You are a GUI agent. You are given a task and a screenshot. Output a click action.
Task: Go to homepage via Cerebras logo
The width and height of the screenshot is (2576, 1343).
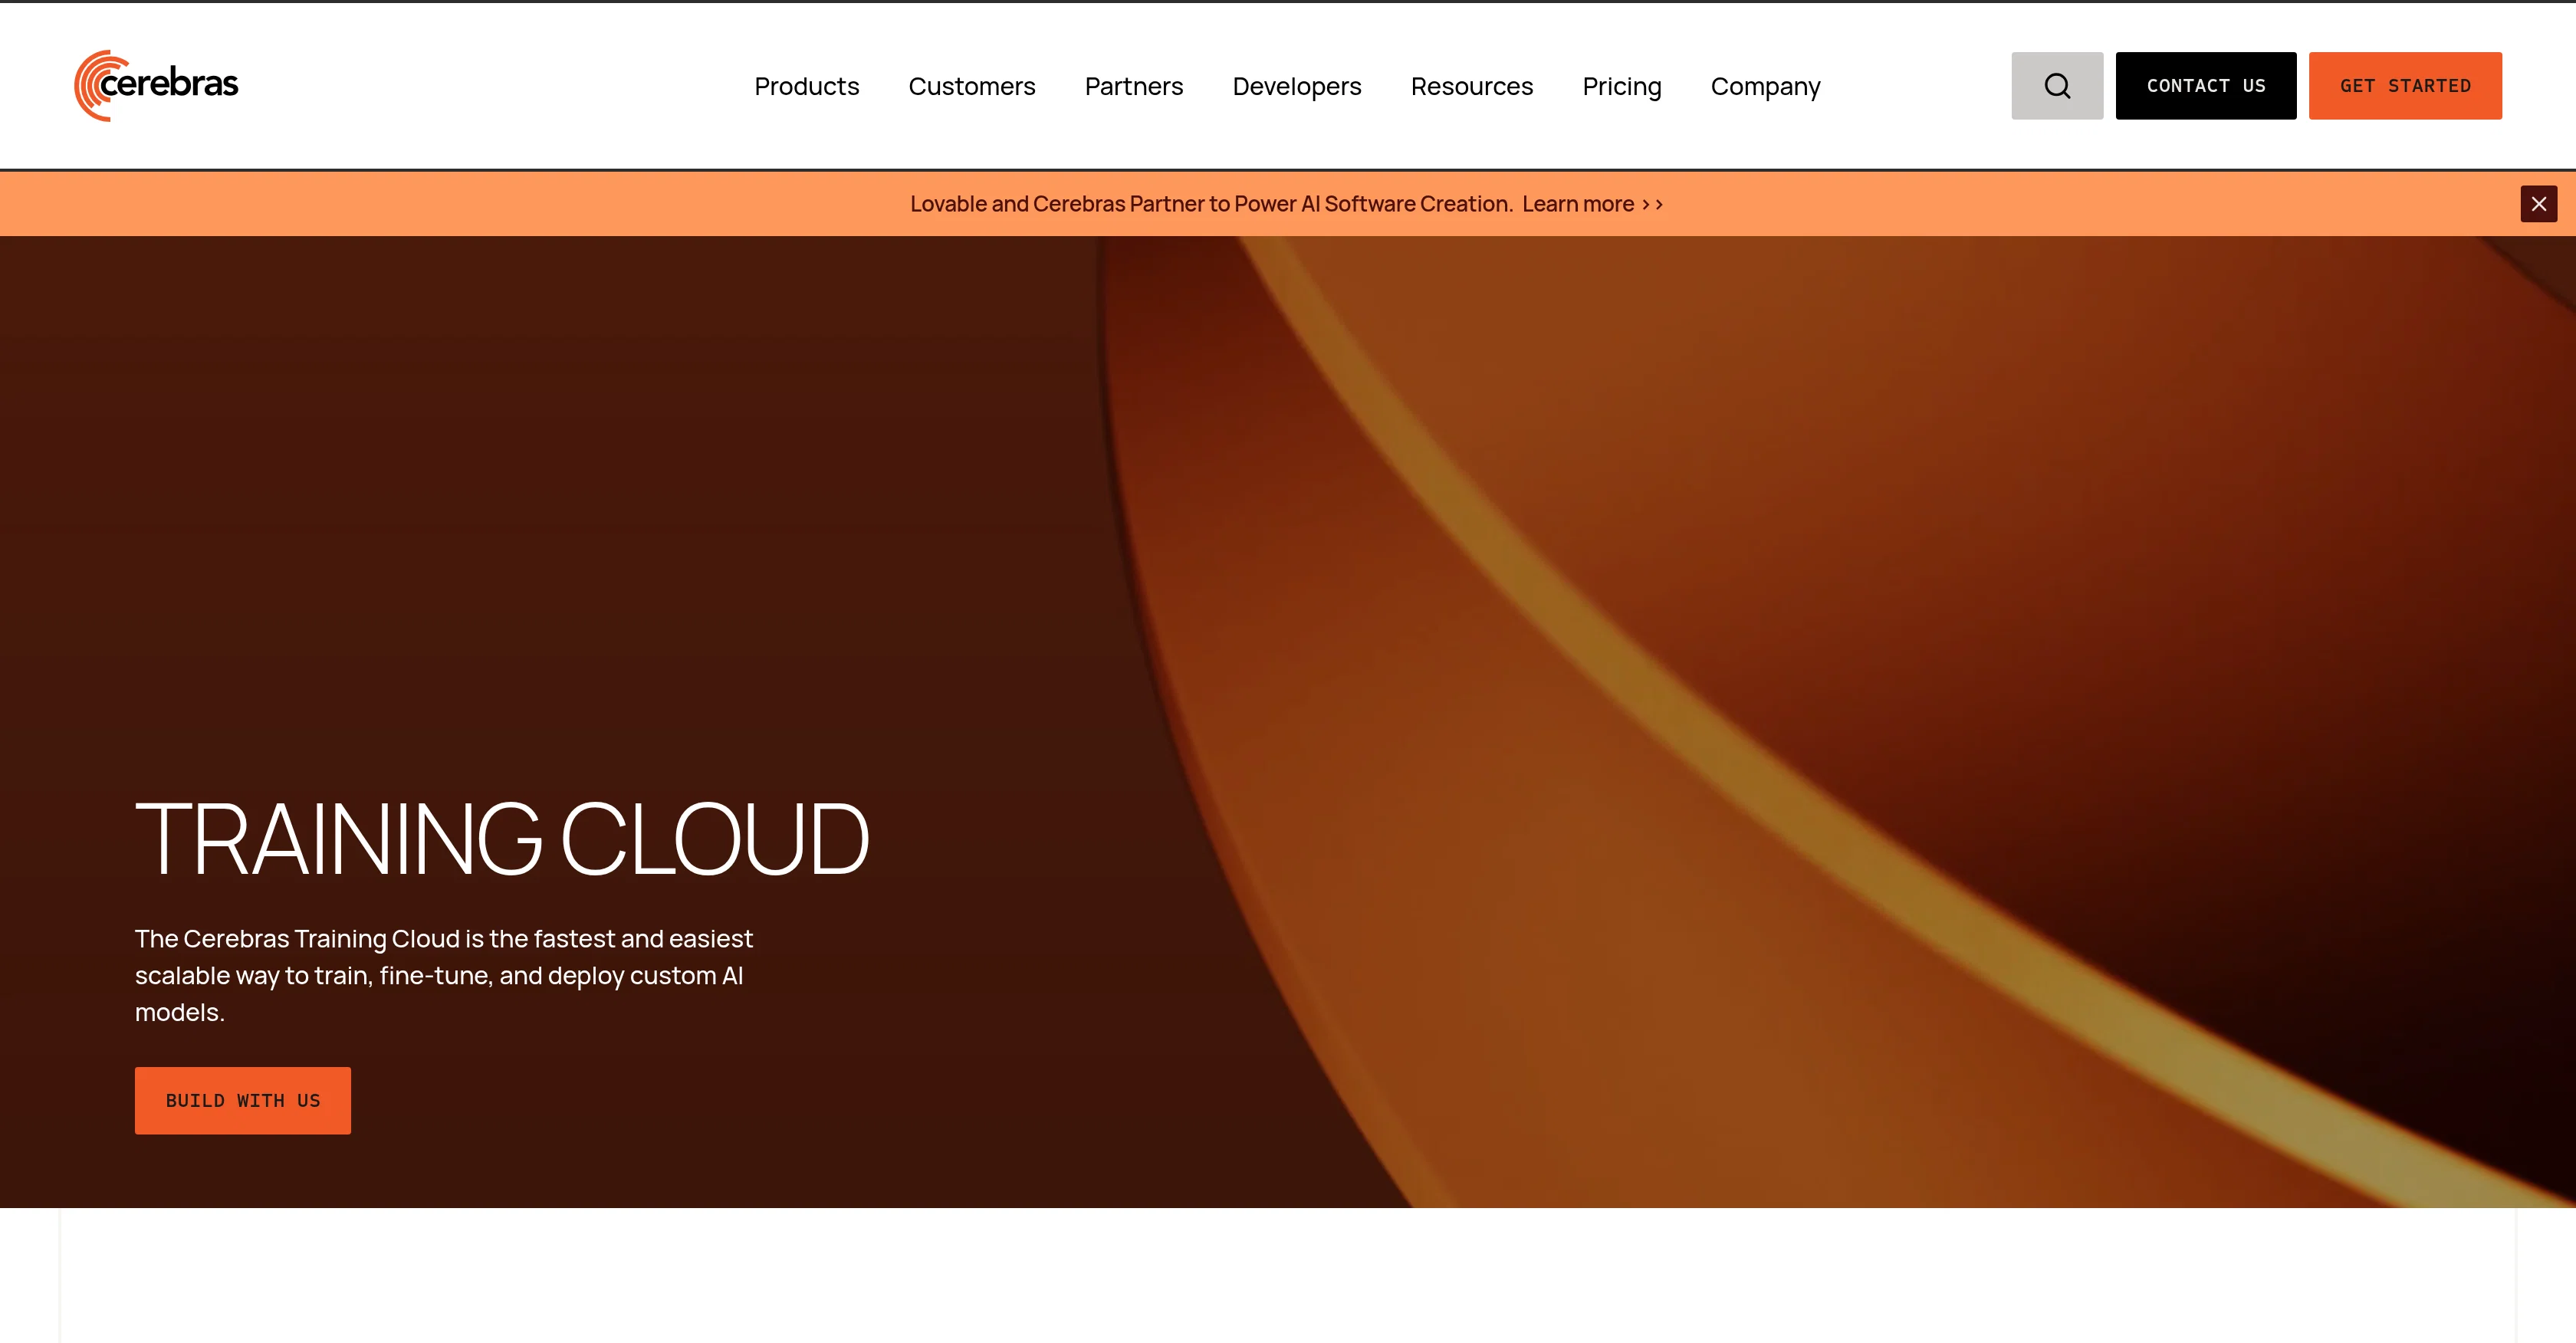pos(156,85)
